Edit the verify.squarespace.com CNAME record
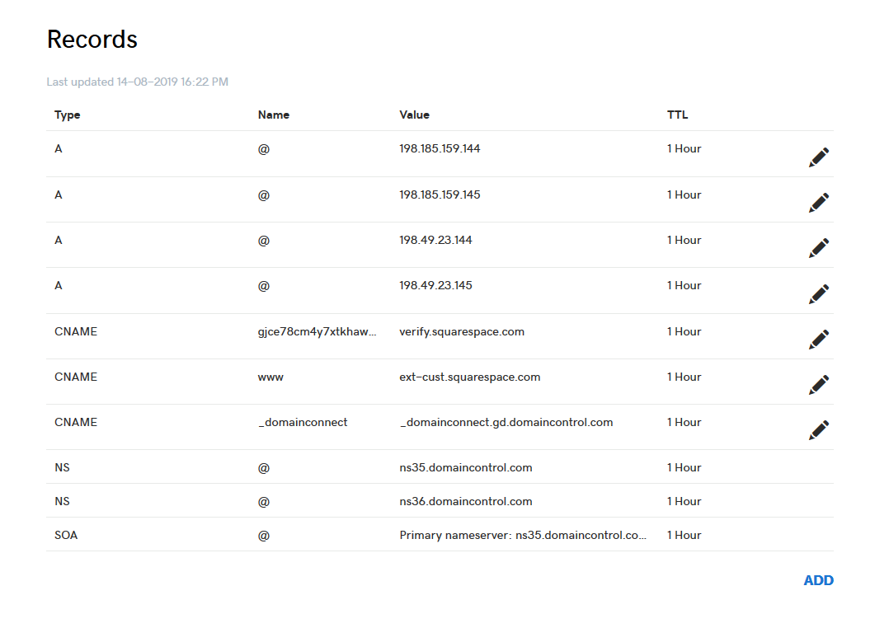 819,339
